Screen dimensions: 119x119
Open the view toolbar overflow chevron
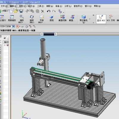[93, 15]
